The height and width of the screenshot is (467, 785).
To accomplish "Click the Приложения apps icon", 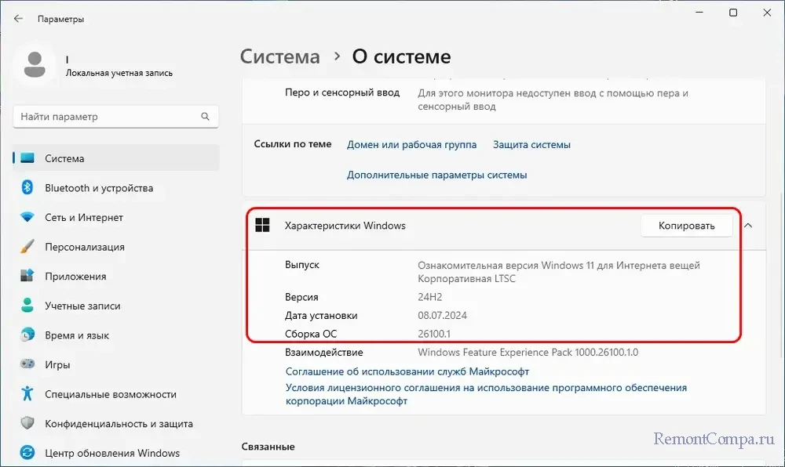I will [27, 277].
